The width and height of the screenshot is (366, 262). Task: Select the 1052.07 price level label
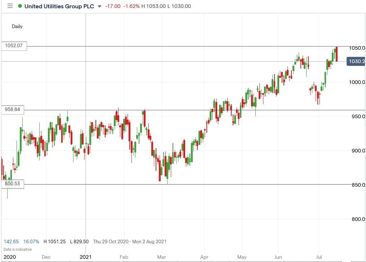[x=13, y=46]
